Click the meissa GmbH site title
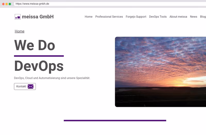The height and width of the screenshot is (135, 206). 38,17
